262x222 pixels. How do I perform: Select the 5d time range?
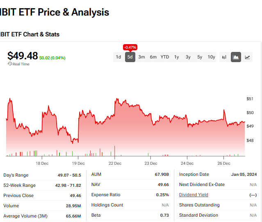(130, 57)
